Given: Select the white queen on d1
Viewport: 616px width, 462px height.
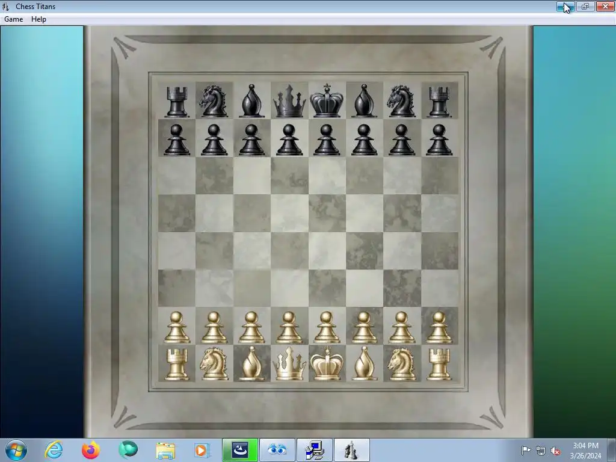Looking at the screenshot, I should point(289,364).
